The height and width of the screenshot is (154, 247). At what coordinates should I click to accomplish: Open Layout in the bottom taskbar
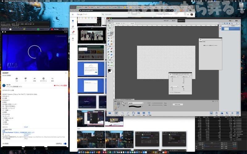pos(139,114)
